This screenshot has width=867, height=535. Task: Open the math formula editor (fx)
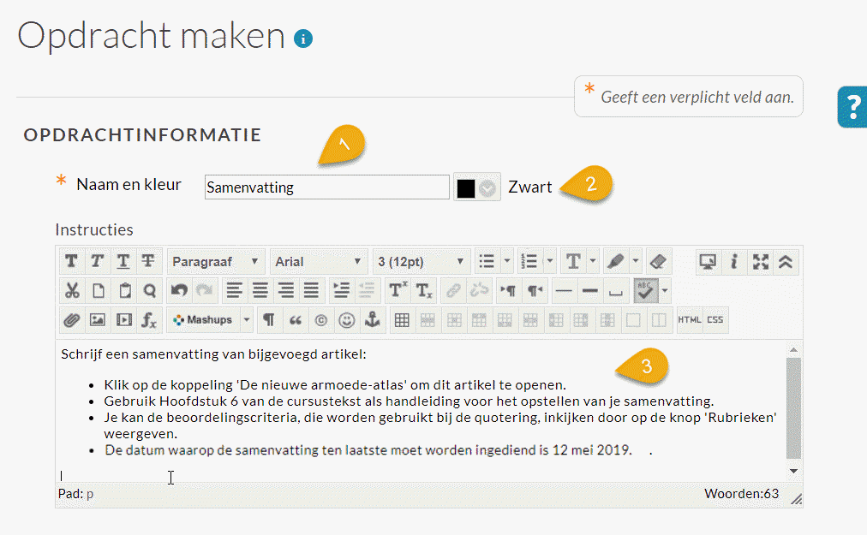(149, 320)
